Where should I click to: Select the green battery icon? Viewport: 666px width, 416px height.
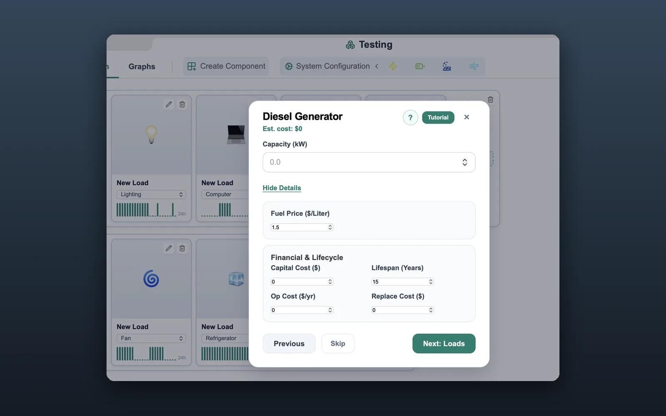click(x=420, y=66)
